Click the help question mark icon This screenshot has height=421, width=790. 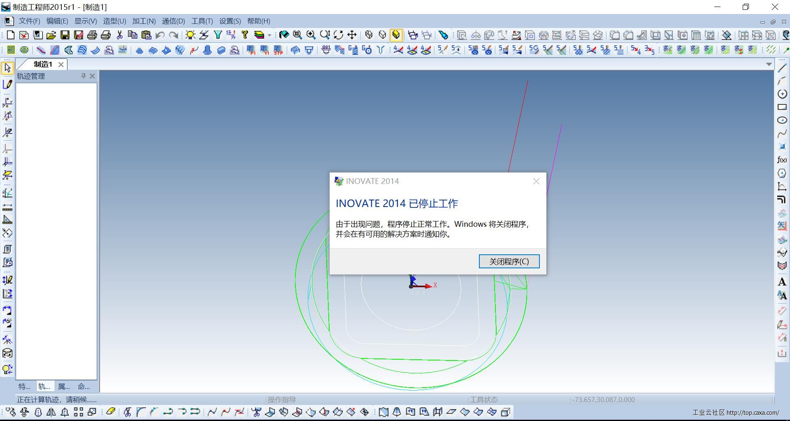pos(245,35)
